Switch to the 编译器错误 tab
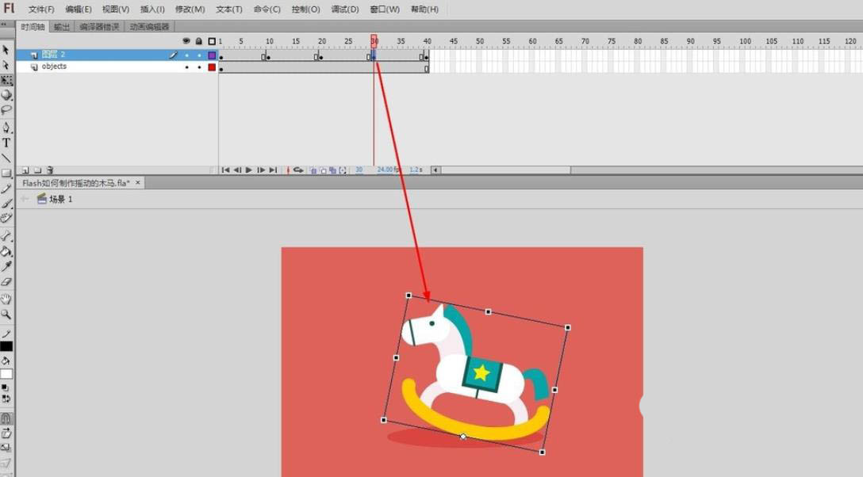 point(99,26)
